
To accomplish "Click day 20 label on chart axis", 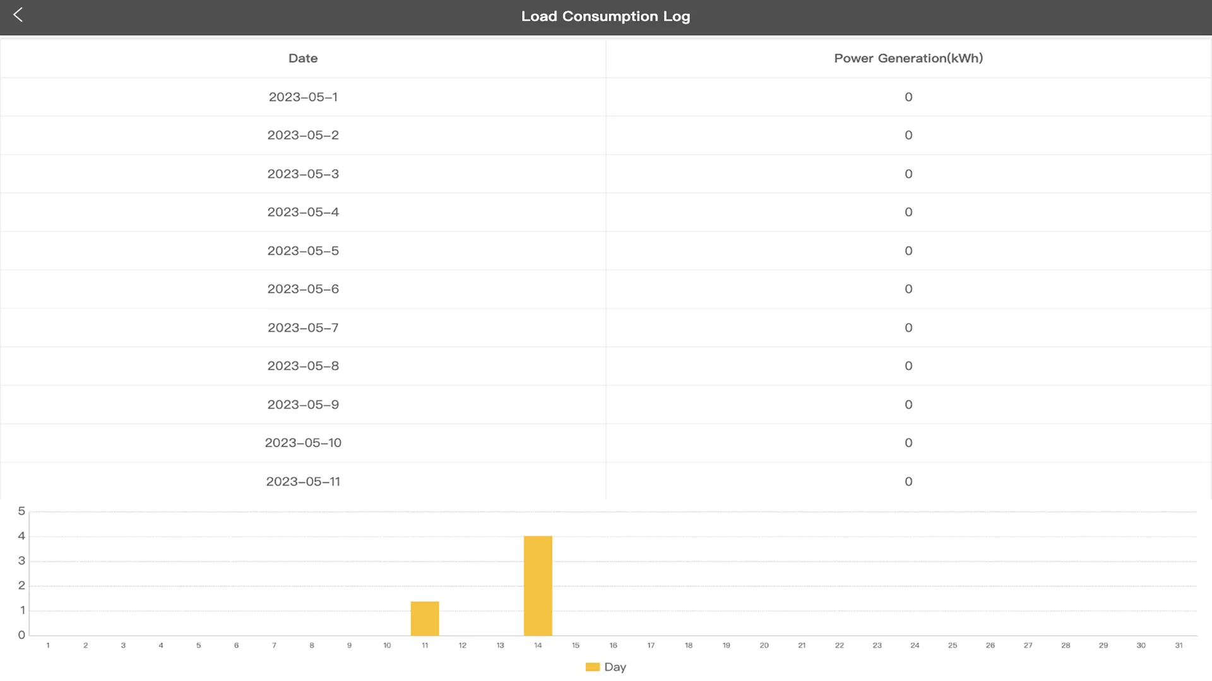I will coord(764,646).
